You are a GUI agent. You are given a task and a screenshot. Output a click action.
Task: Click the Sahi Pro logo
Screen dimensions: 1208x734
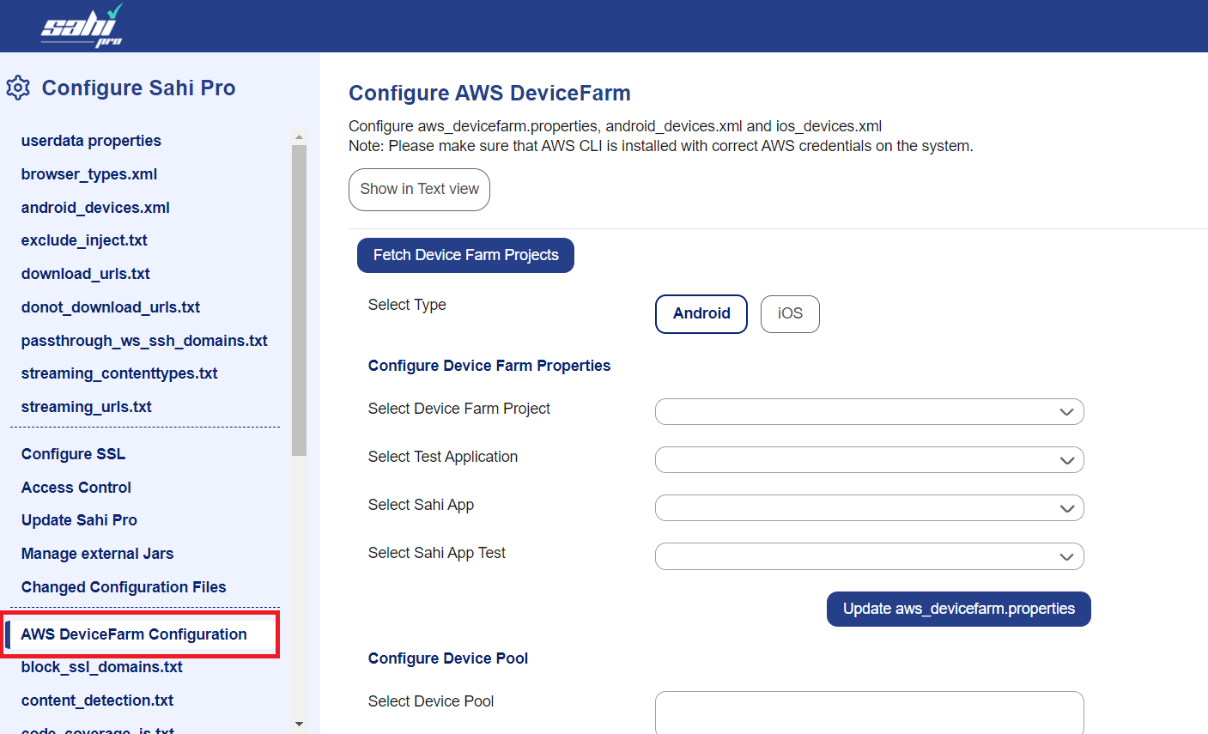82,26
